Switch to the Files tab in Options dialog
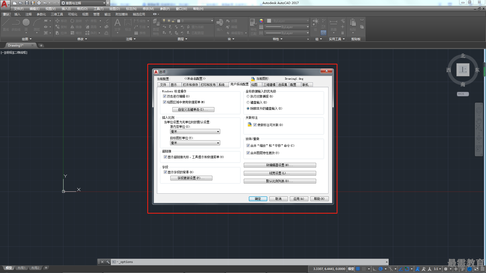The image size is (486, 273). click(163, 85)
